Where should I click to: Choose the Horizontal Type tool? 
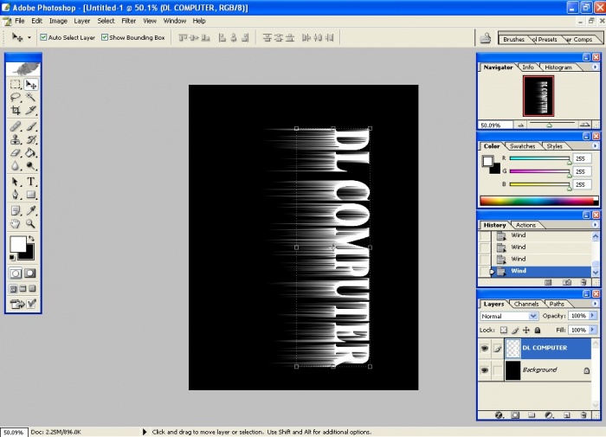click(31, 182)
